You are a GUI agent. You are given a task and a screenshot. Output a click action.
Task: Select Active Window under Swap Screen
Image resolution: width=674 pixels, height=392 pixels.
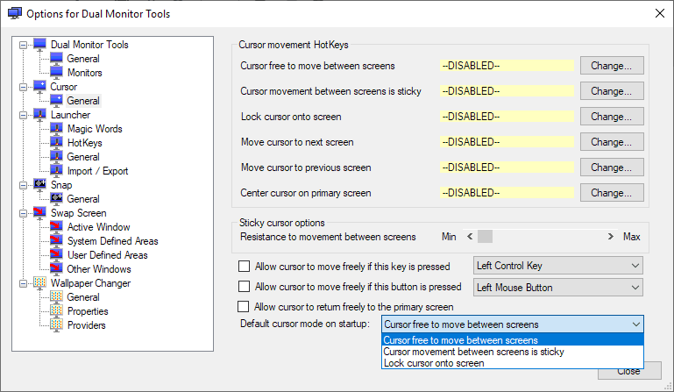coord(98,227)
